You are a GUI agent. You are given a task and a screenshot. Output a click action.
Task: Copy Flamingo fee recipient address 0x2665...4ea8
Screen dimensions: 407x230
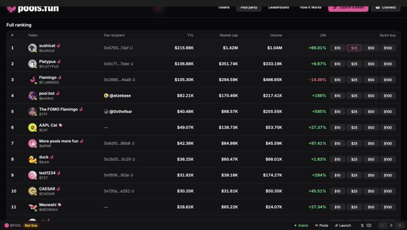[133, 80]
